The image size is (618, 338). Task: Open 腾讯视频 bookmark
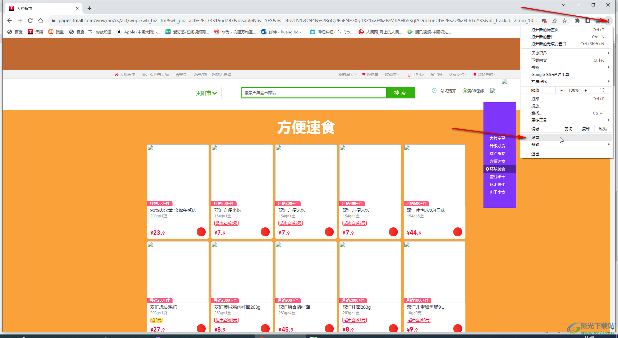pos(429,32)
